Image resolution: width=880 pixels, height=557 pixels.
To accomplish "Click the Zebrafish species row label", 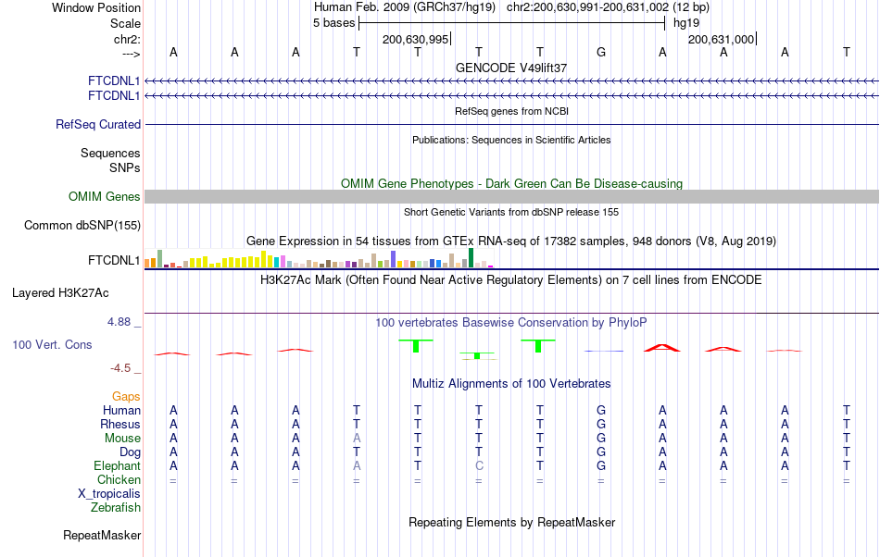I will coord(116,508).
